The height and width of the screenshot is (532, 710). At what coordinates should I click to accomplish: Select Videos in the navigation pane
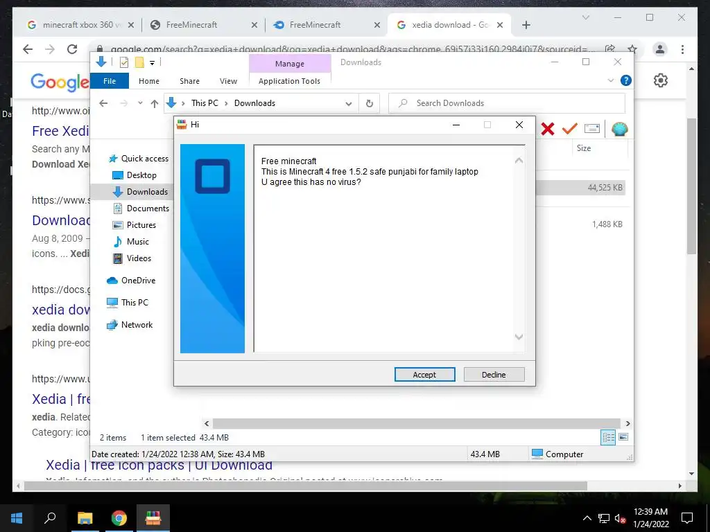point(139,258)
